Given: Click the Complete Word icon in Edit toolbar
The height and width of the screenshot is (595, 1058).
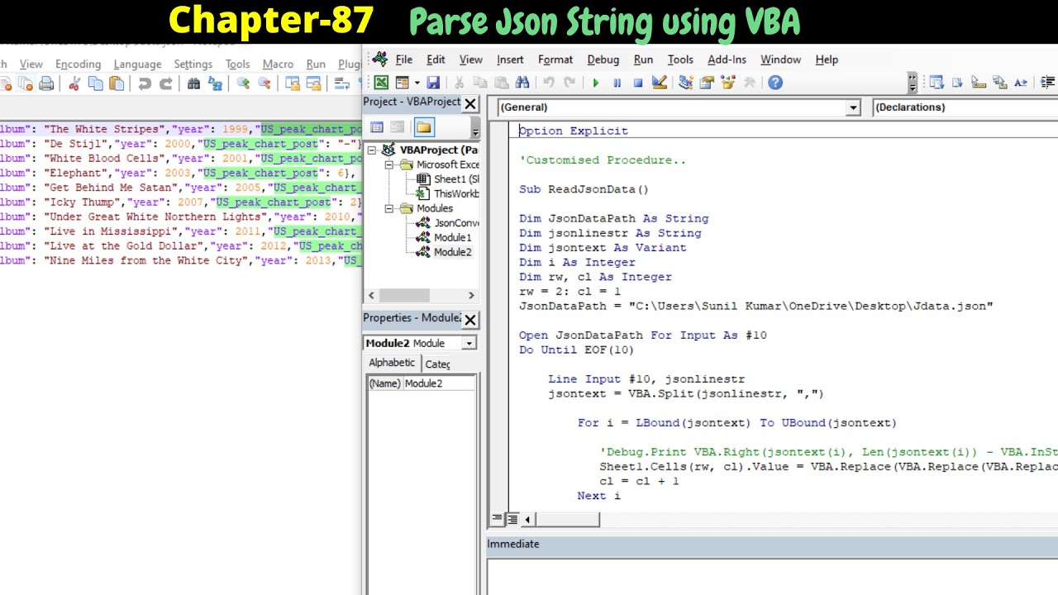Looking at the screenshot, I should (1021, 83).
